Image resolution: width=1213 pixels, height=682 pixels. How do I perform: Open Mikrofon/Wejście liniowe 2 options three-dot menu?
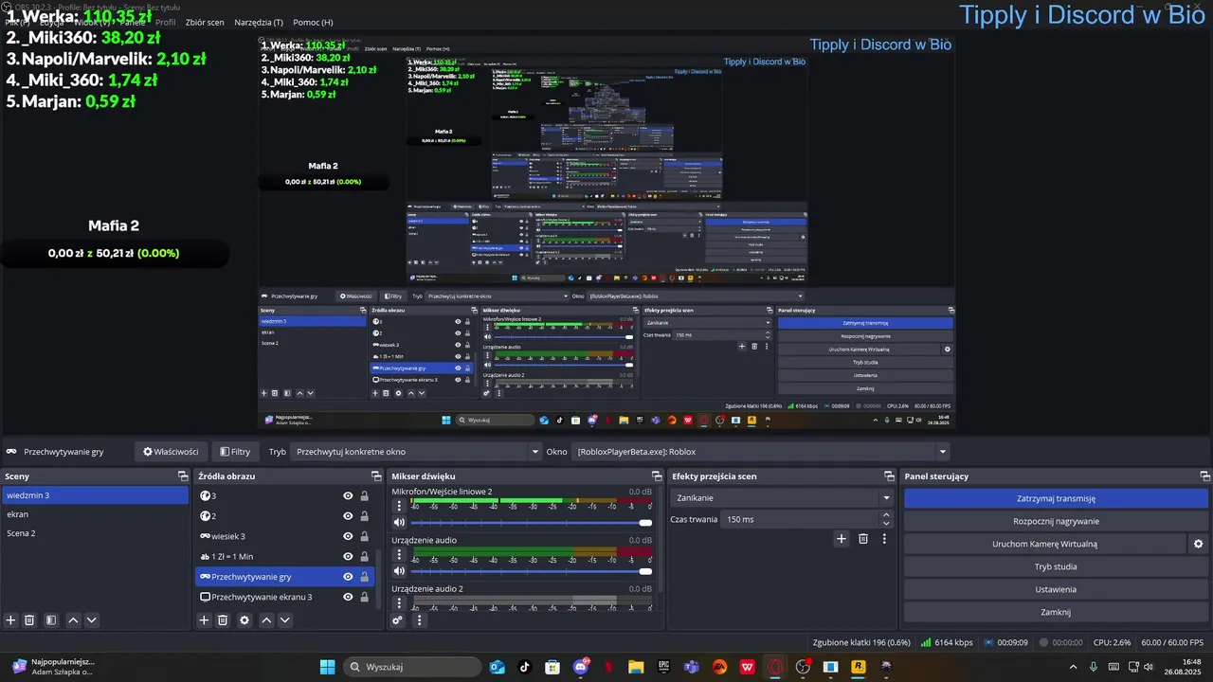[x=399, y=506]
